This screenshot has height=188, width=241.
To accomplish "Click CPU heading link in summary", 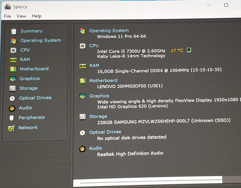I will [x=94, y=46].
